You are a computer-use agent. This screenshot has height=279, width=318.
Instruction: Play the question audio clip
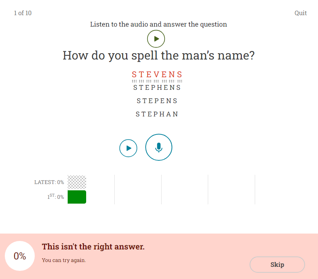(156, 39)
